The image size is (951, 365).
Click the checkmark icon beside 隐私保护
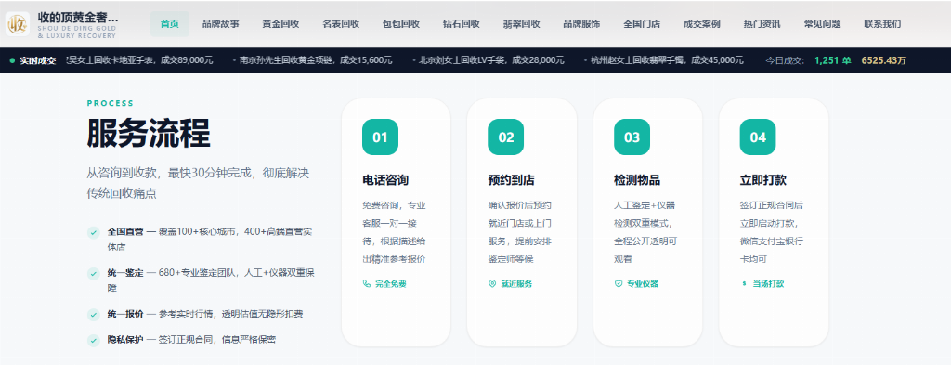click(94, 340)
